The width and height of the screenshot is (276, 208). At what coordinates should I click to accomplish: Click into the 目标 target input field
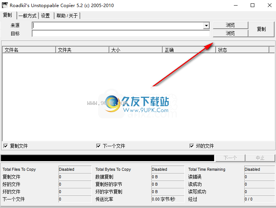tap(121, 33)
